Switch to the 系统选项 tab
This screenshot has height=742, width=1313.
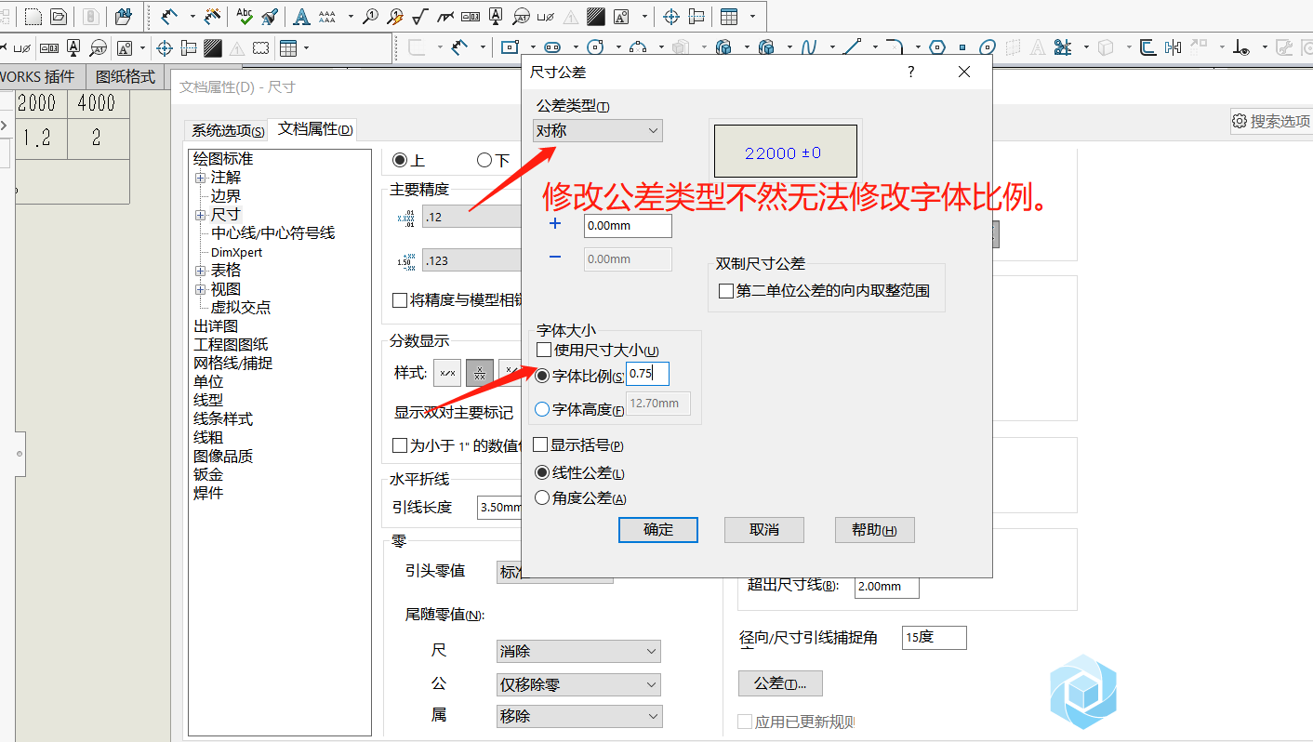tap(227, 131)
